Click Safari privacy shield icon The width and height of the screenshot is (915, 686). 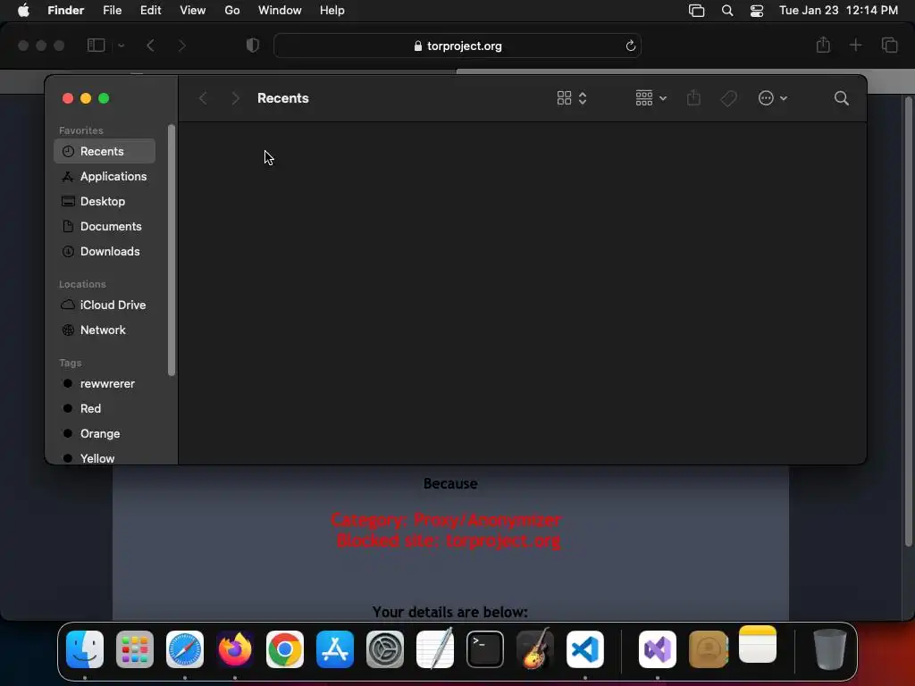point(253,46)
